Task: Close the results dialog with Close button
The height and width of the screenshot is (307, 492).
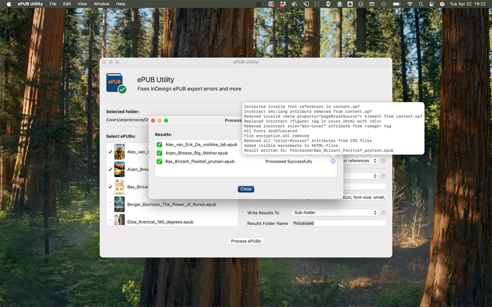Action: (x=245, y=189)
